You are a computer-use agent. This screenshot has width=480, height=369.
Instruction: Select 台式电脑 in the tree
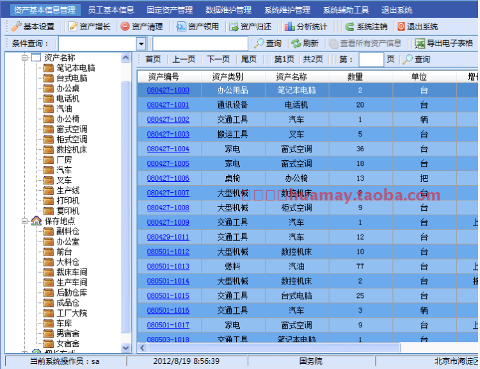pyautogui.click(x=72, y=78)
